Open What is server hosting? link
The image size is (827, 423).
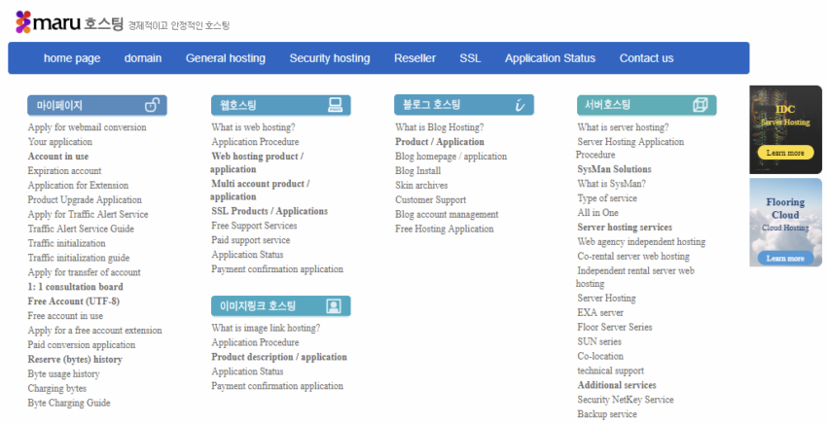pos(623,127)
